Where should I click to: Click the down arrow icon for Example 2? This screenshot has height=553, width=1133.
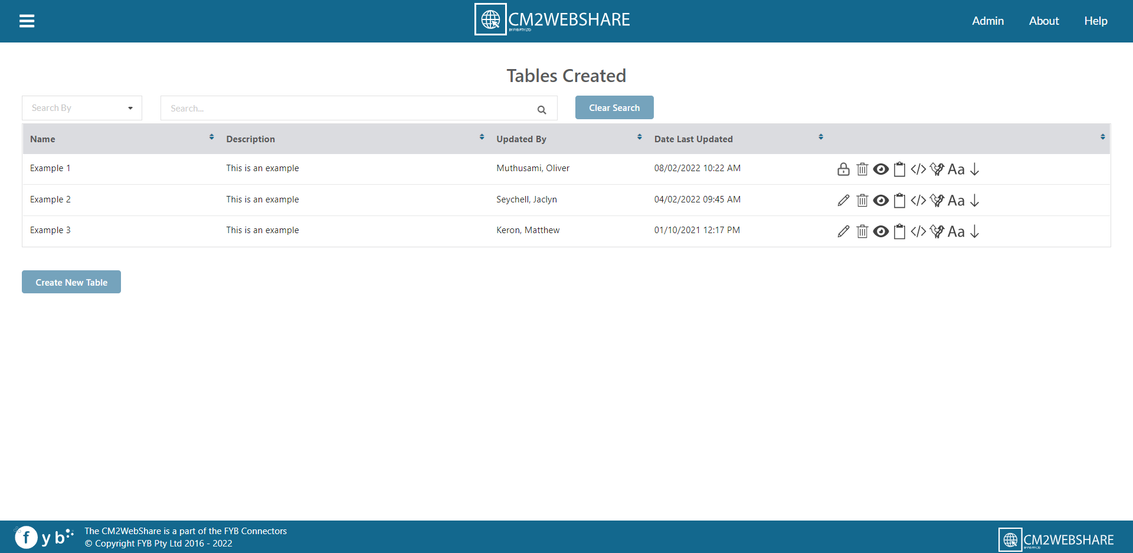(975, 201)
